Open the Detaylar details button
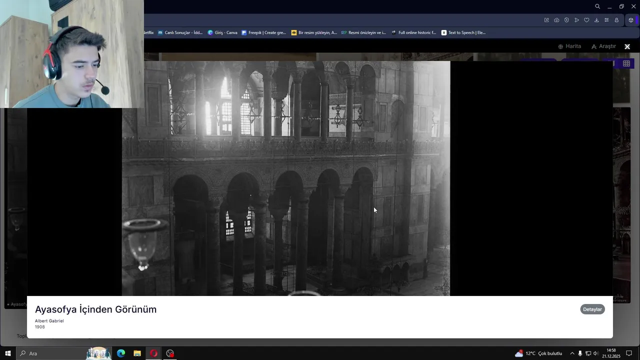Screen dimensions: 640x360 [592, 309]
